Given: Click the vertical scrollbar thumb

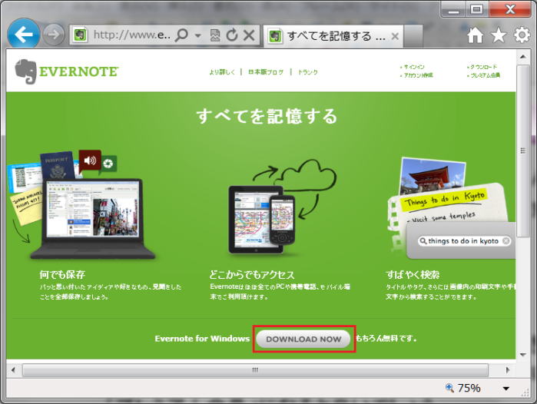Looking at the screenshot, I should [522, 151].
